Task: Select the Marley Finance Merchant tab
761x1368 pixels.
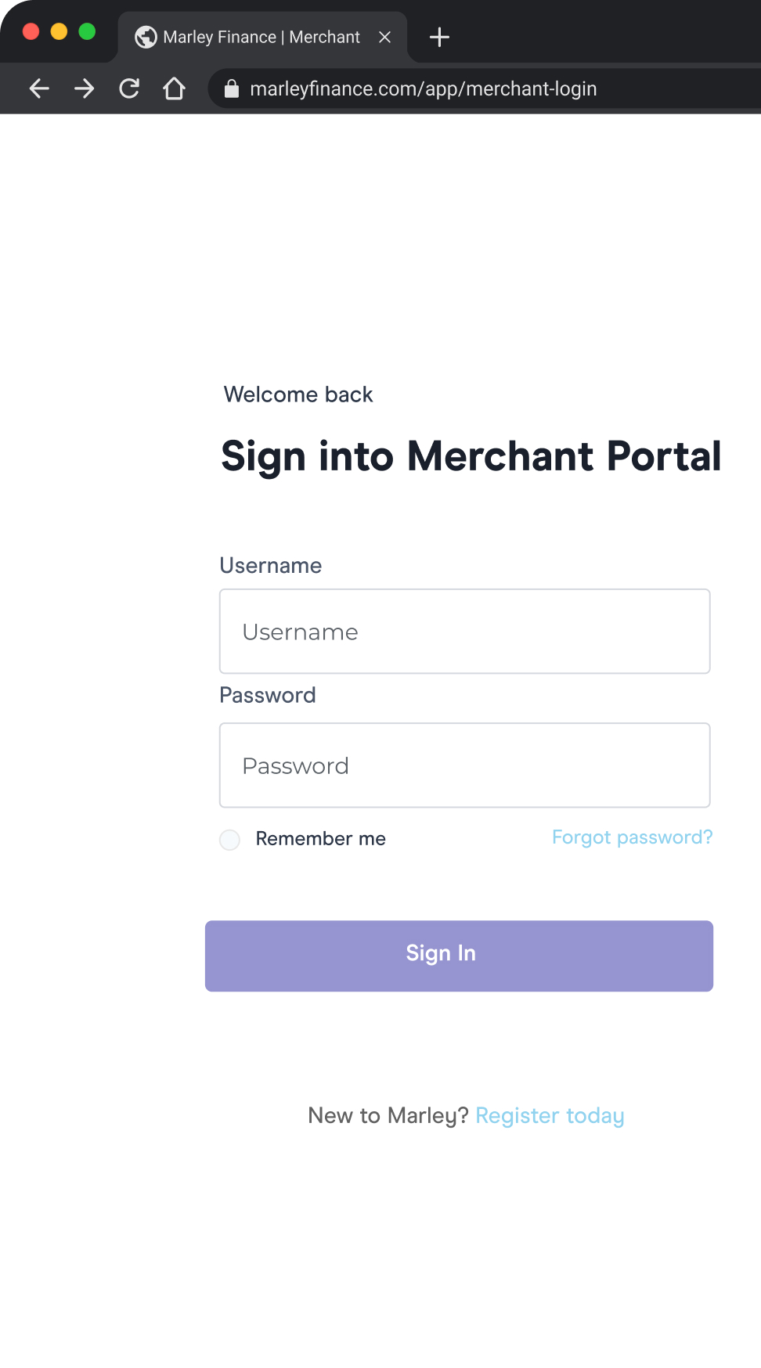Action: [x=258, y=36]
